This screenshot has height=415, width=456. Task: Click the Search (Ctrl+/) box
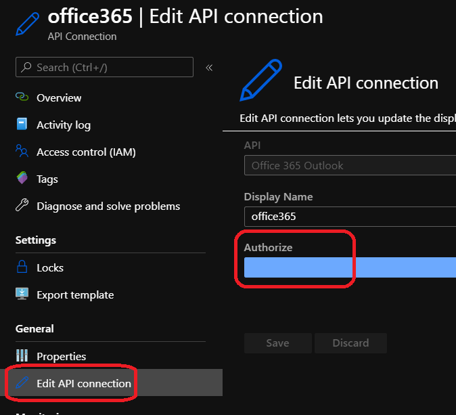click(104, 68)
